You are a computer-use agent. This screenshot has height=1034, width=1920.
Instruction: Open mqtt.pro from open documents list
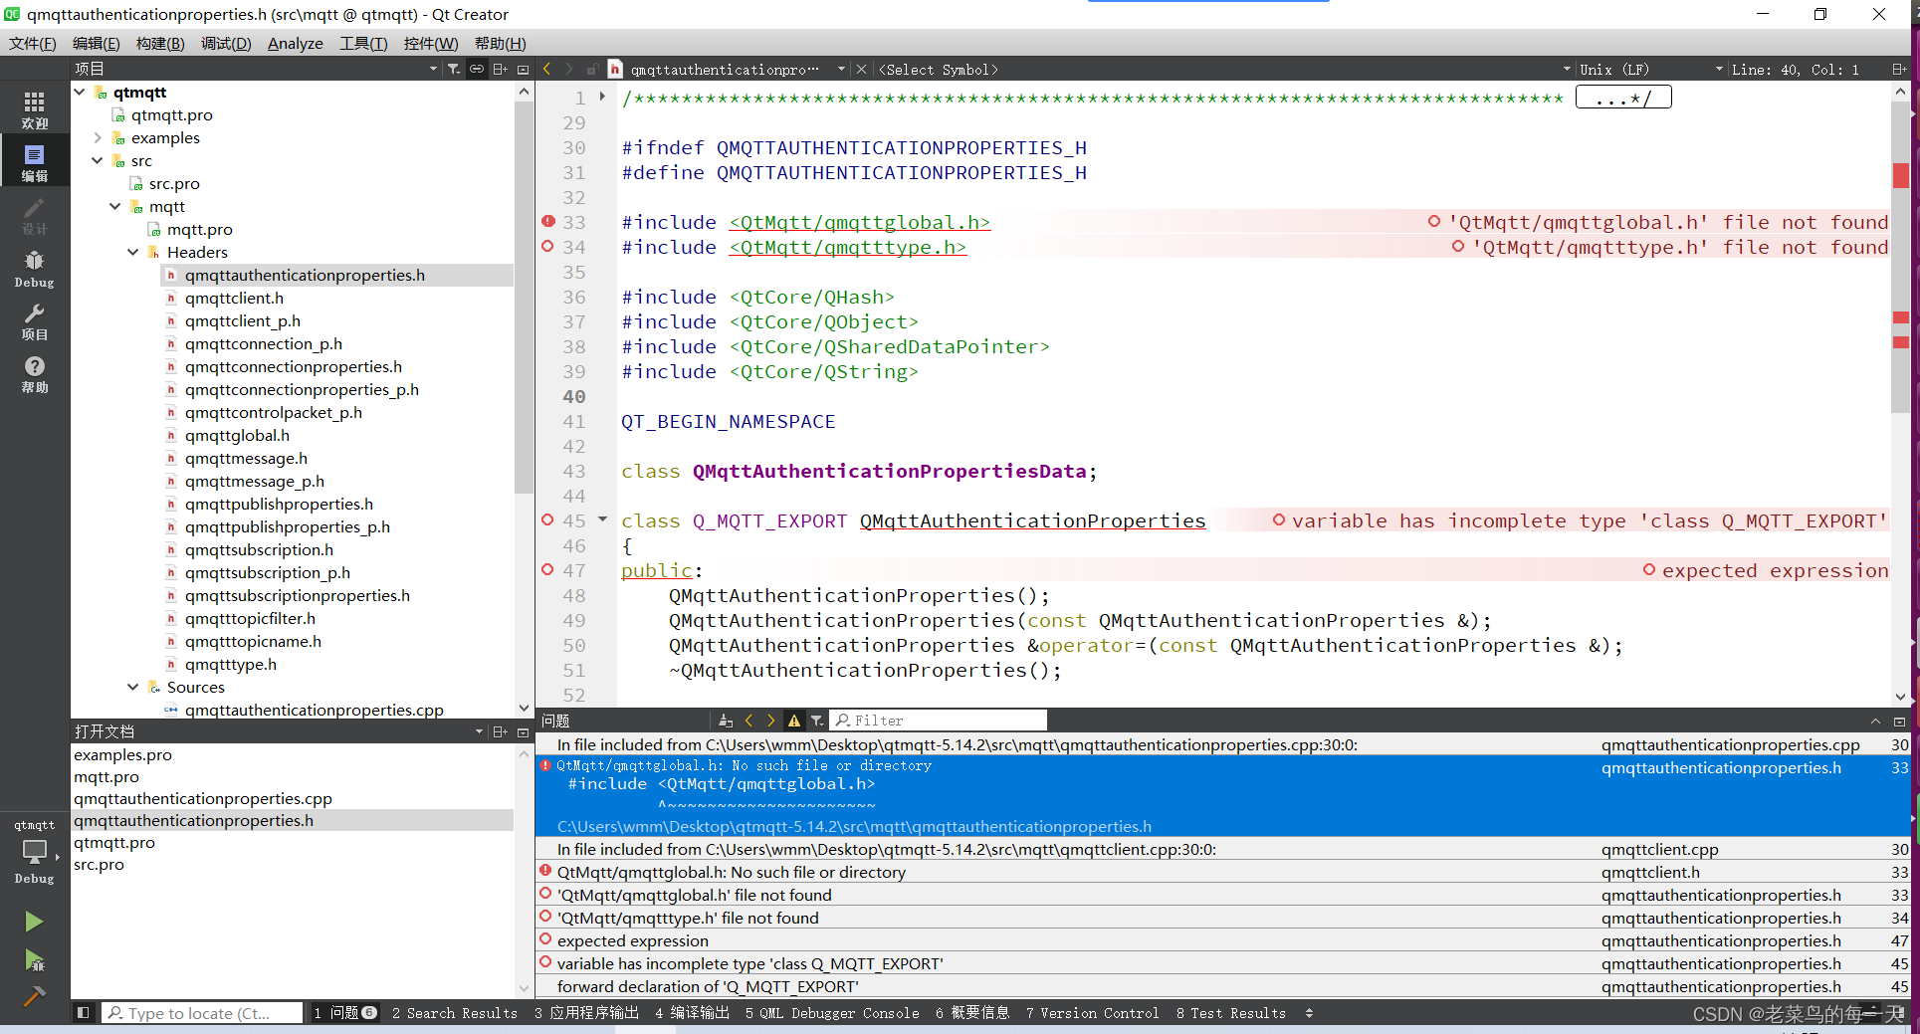pyautogui.click(x=107, y=776)
